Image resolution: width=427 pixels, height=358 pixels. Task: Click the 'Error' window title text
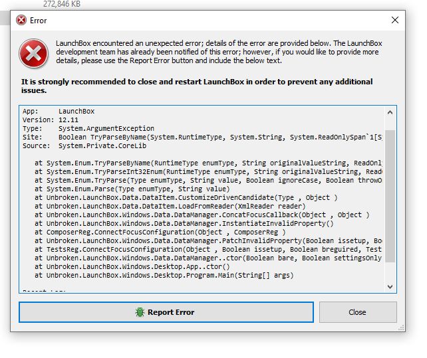point(38,21)
